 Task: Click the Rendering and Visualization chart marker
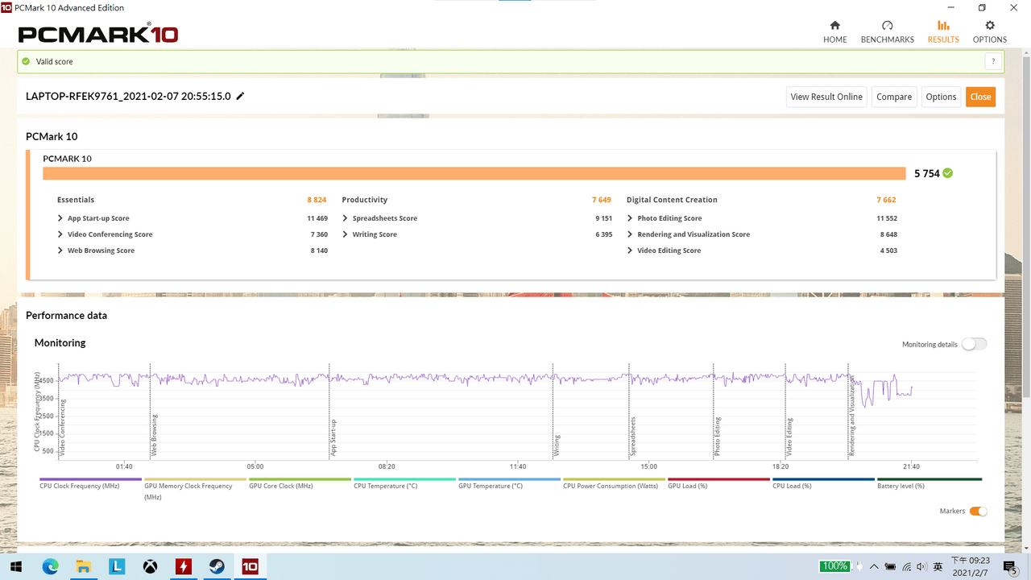pos(851,416)
